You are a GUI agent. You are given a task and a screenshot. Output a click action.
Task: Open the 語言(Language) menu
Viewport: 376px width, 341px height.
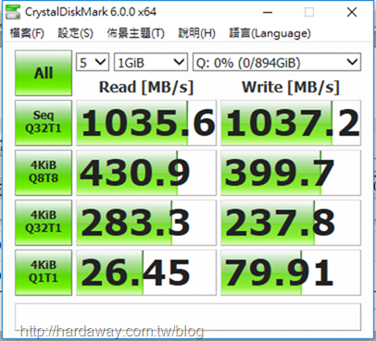point(270,33)
